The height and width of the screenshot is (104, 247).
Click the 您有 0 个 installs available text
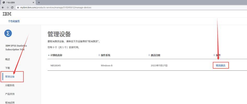[x=64, y=47]
